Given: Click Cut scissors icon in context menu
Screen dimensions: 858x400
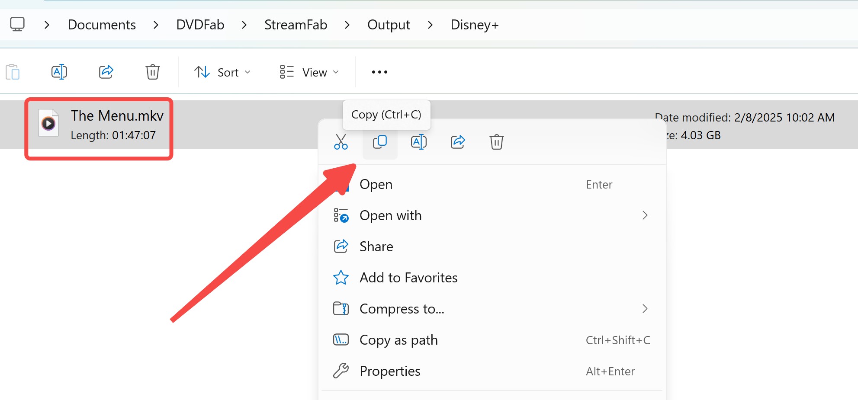Looking at the screenshot, I should click(341, 142).
